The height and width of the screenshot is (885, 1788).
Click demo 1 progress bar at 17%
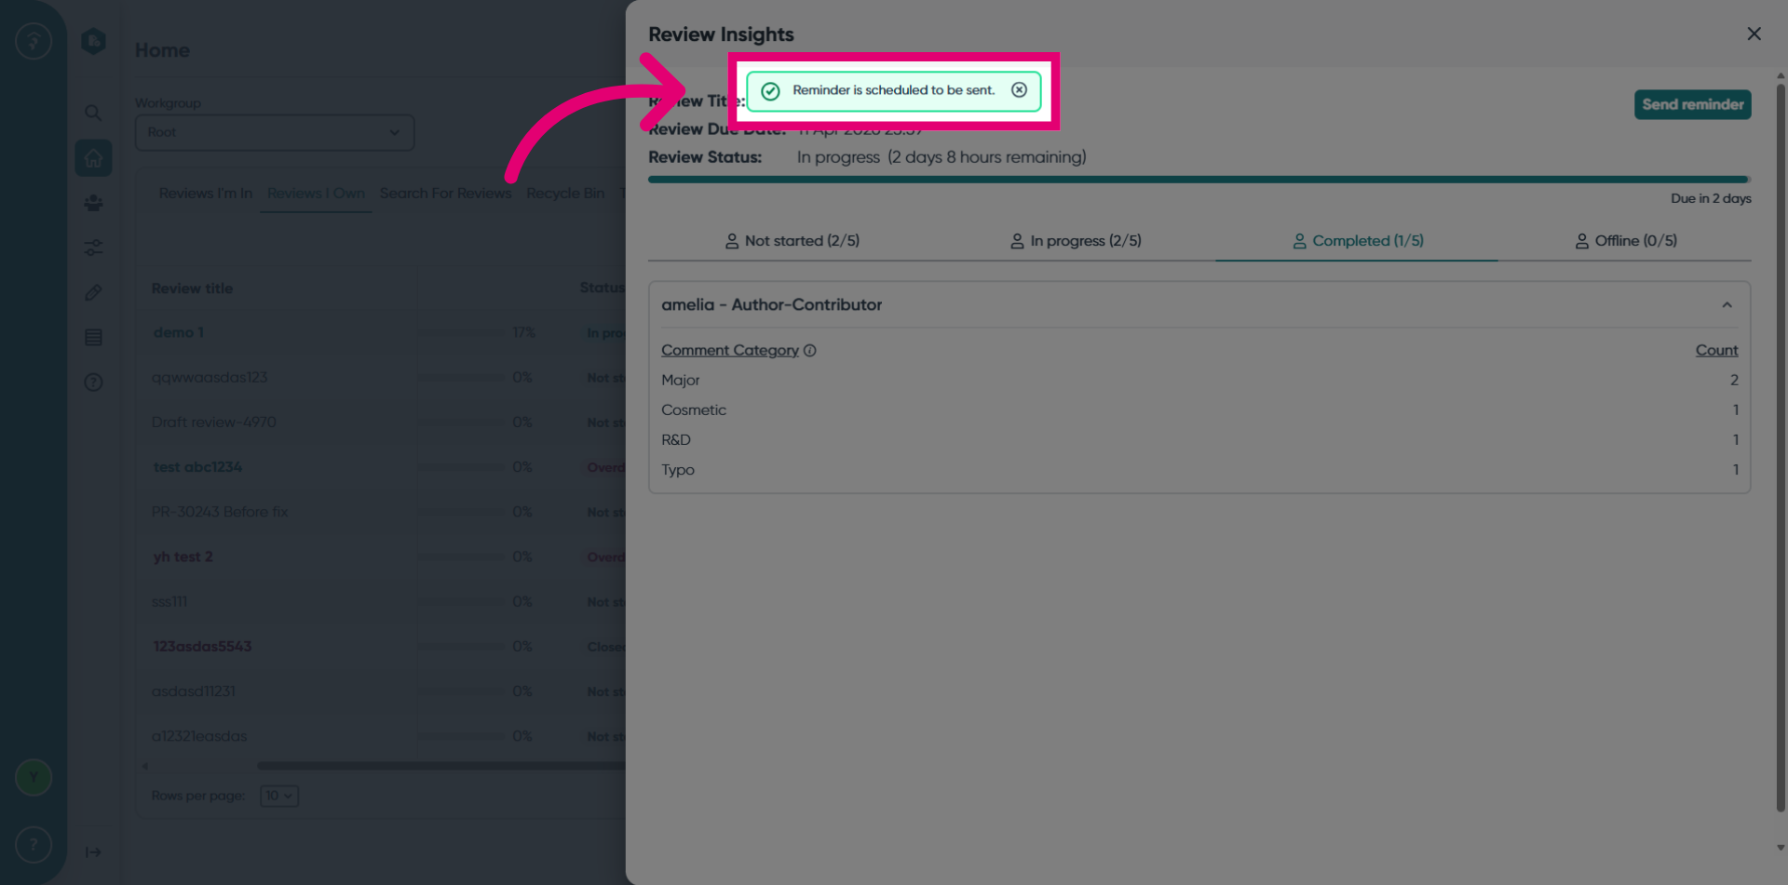461,333
